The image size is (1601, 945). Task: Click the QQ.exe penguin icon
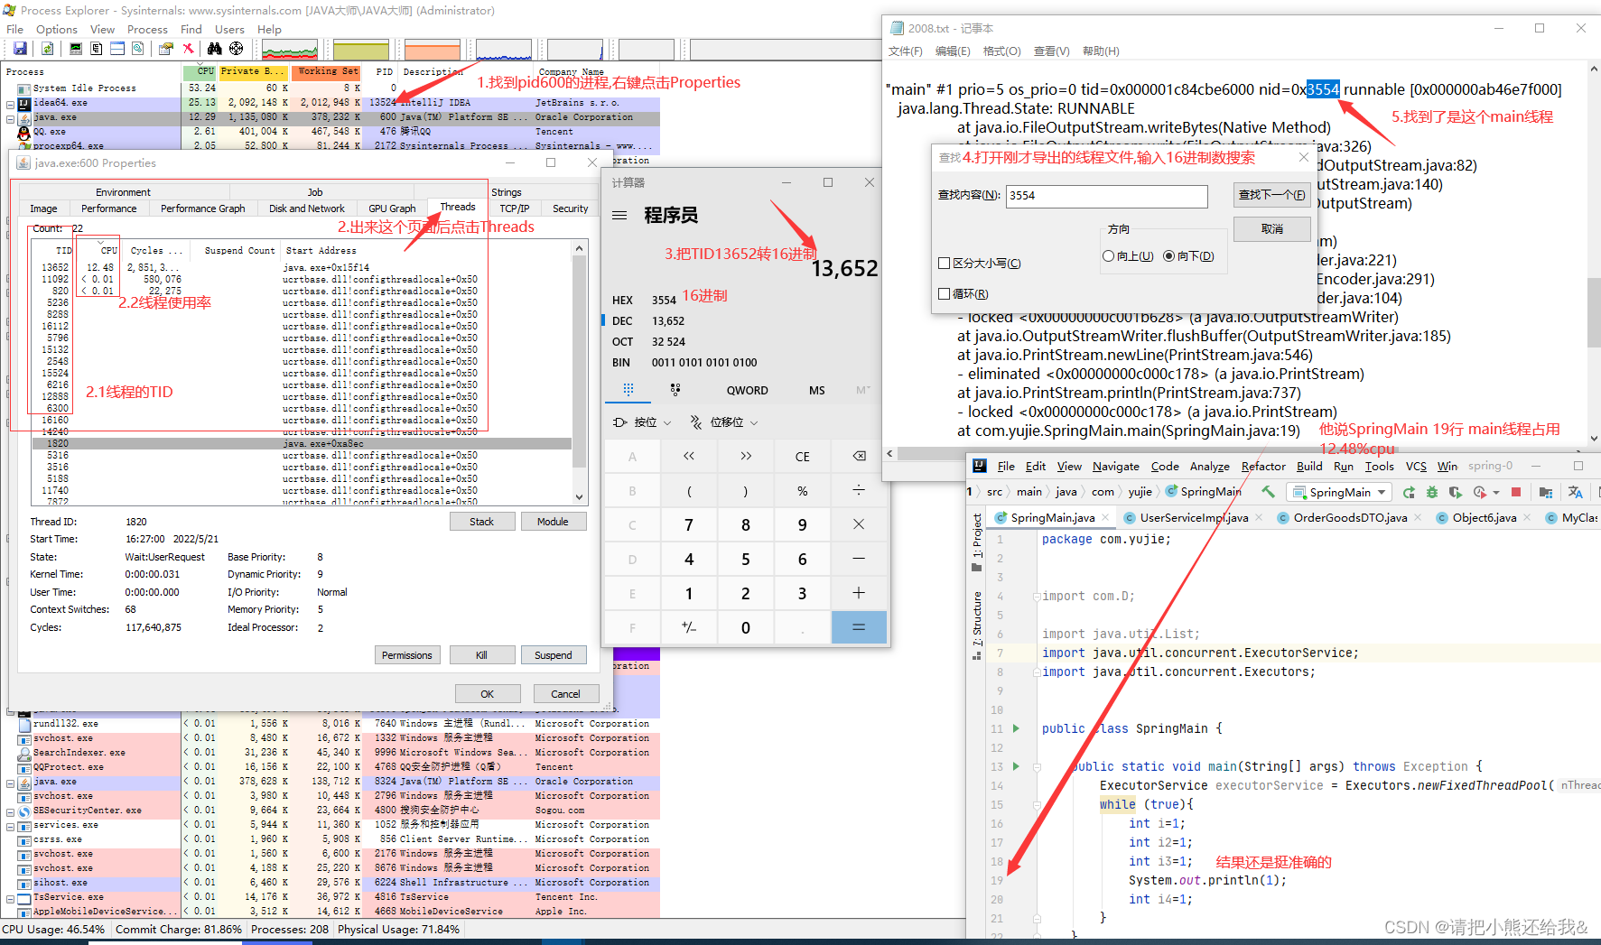pyautogui.click(x=24, y=132)
